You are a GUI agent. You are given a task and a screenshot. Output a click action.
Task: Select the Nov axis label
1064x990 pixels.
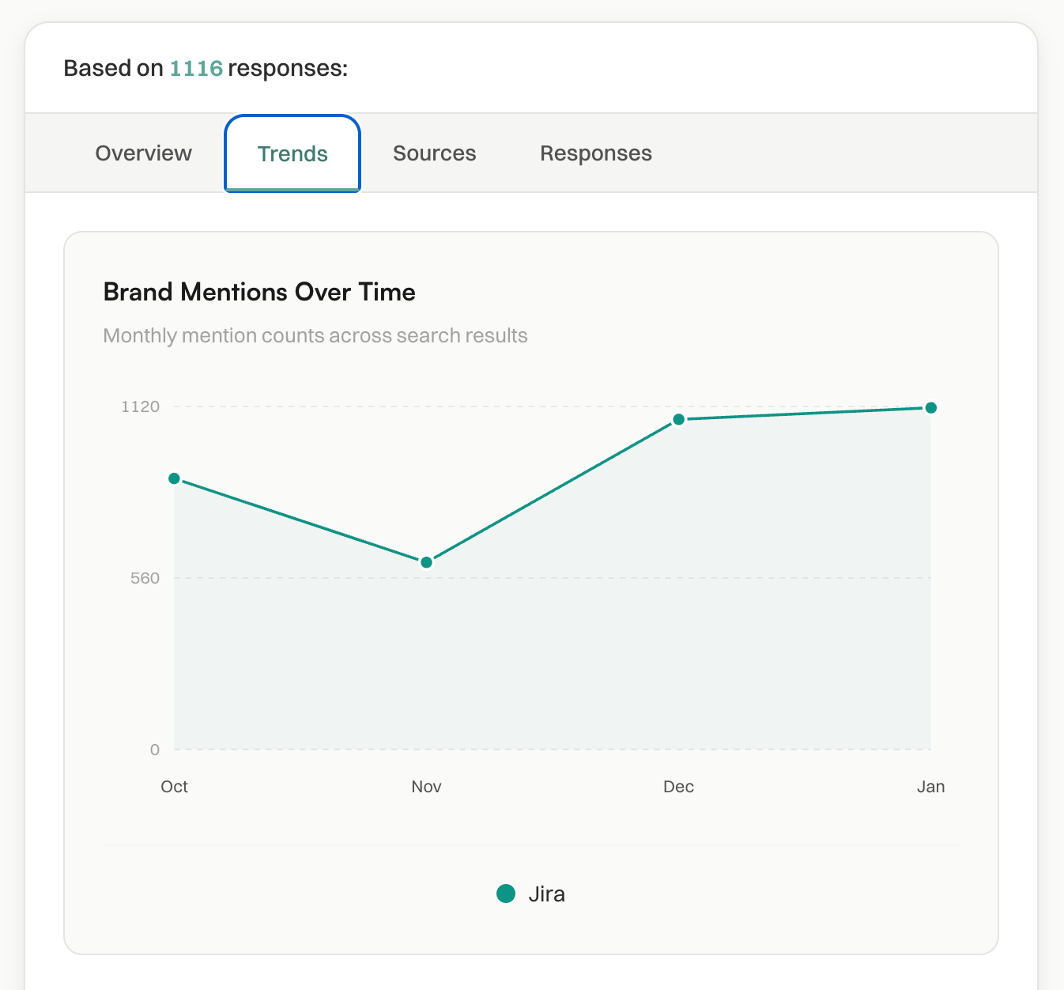point(426,786)
